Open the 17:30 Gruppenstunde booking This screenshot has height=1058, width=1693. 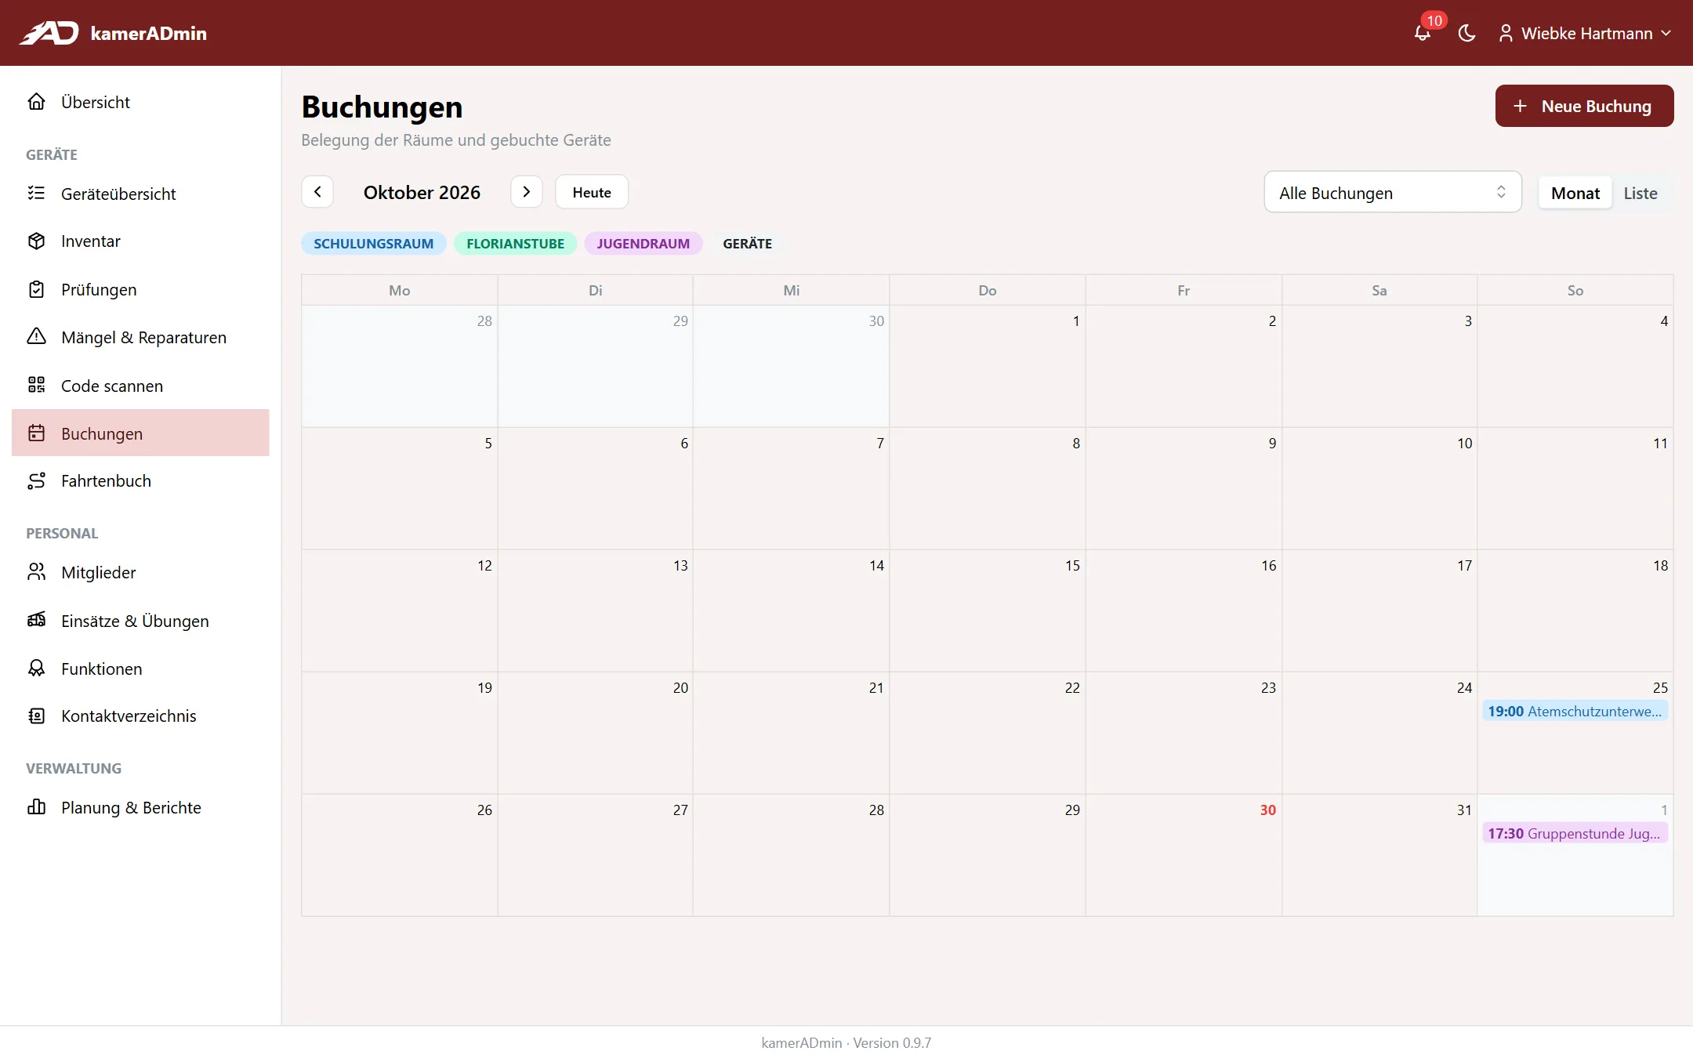(x=1575, y=833)
